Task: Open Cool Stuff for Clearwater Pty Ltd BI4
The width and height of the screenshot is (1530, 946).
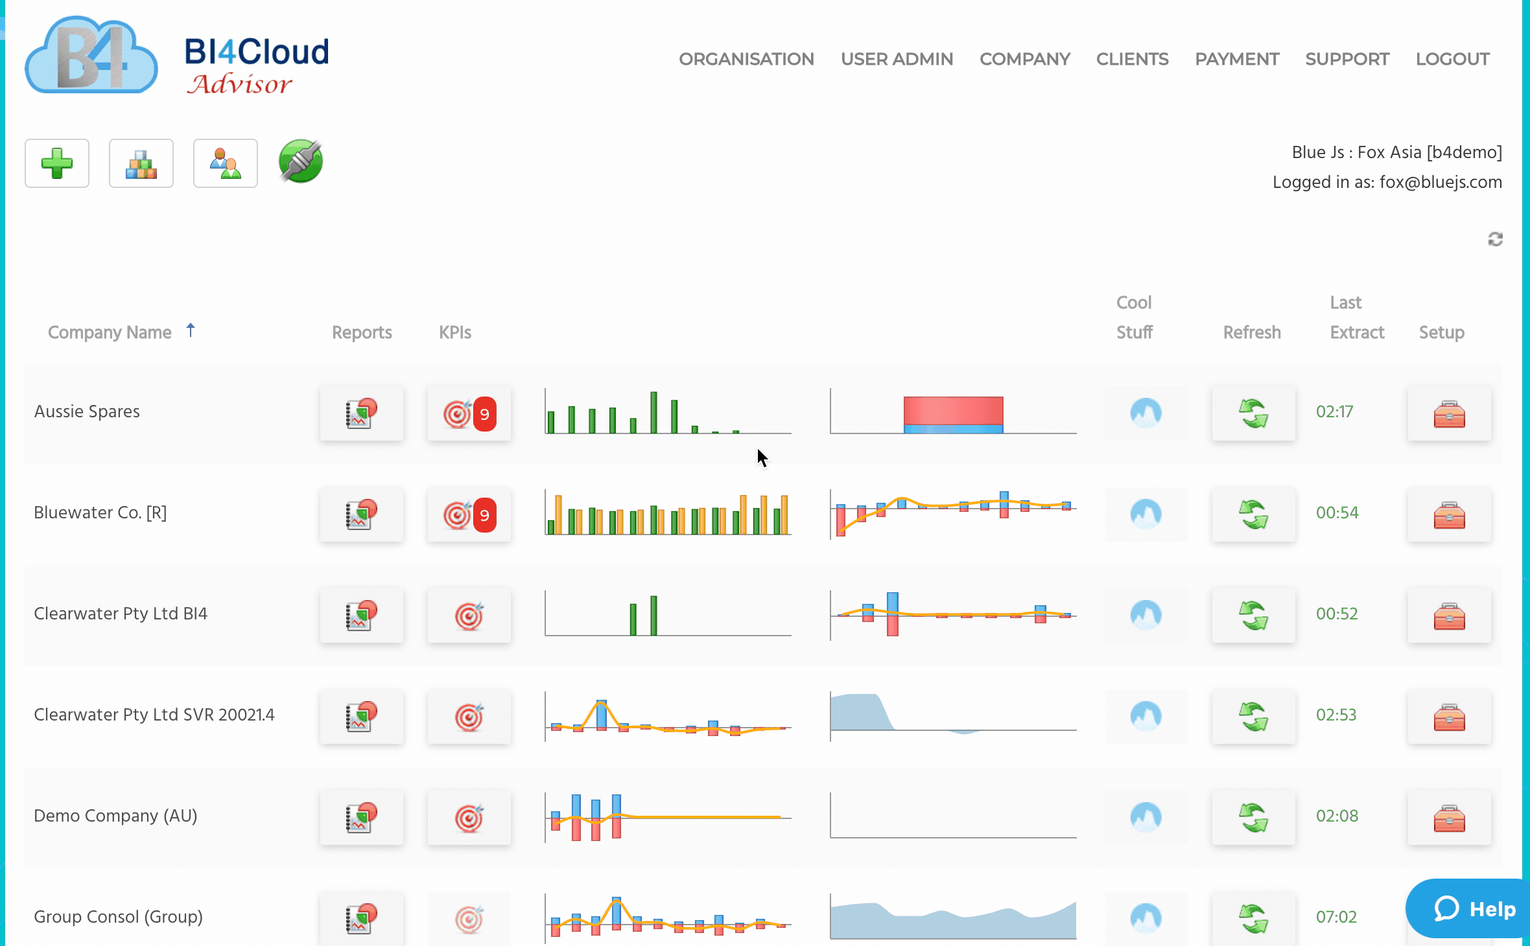Action: tap(1146, 616)
